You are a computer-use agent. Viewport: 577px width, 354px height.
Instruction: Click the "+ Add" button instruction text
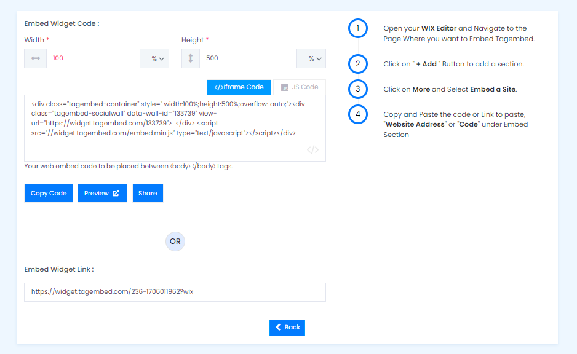(454, 64)
